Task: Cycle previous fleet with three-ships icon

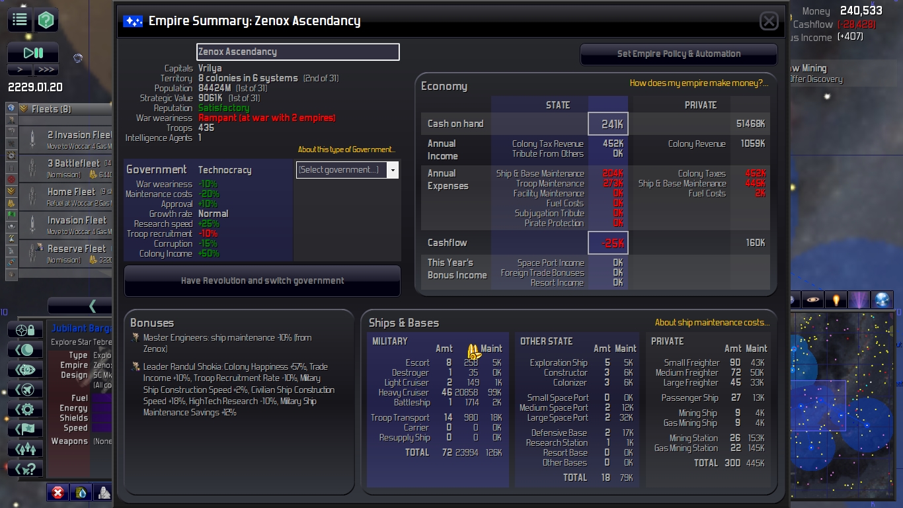Action: 26,449
